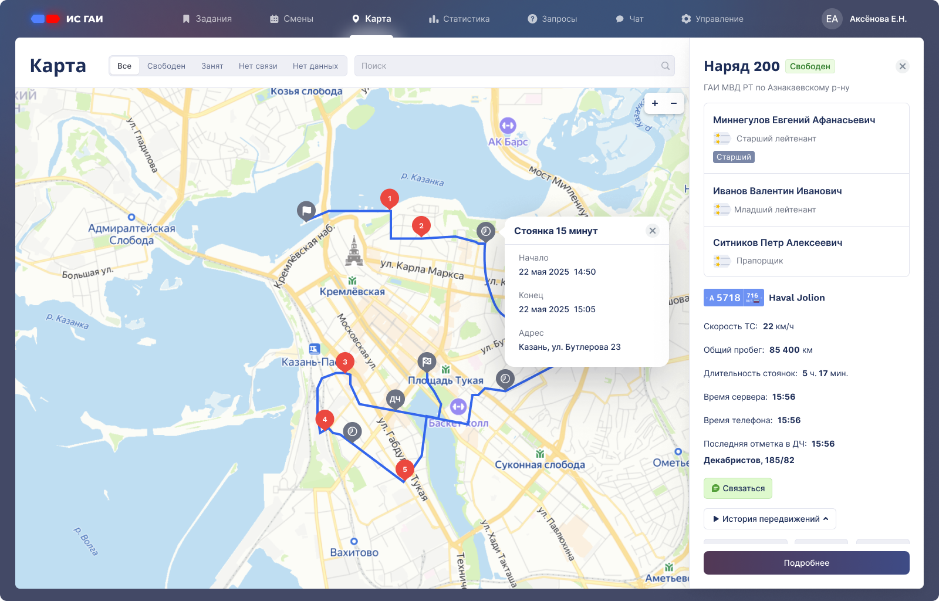This screenshot has height=601, width=939.
Task: Click the Подробнее button
Action: (x=806, y=563)
